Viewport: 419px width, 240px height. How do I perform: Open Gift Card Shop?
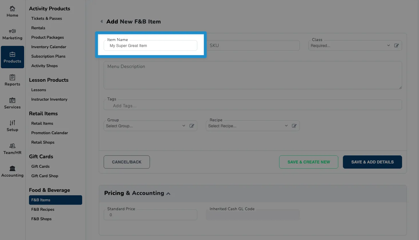(45, 176)
